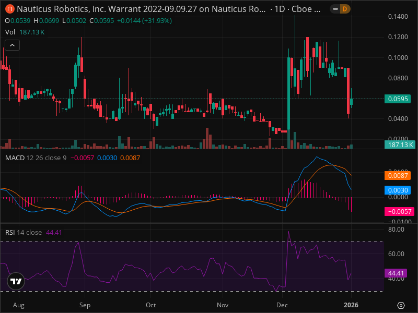Select the RSI 14 close legend
Image resolution: width=418 pixels, height=313 pixels.
pyautogui.click(x=24, y=232)
